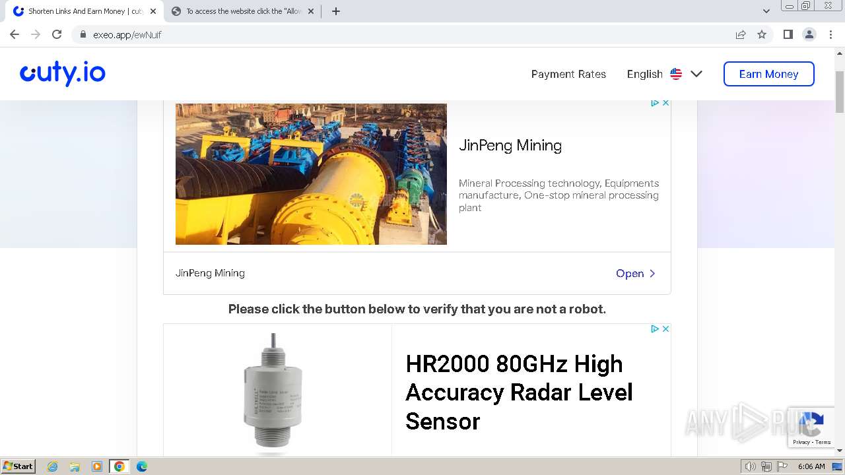Click the volume speaker tray icon
This screenshot has height=475, width=845.
click(751, 466)
